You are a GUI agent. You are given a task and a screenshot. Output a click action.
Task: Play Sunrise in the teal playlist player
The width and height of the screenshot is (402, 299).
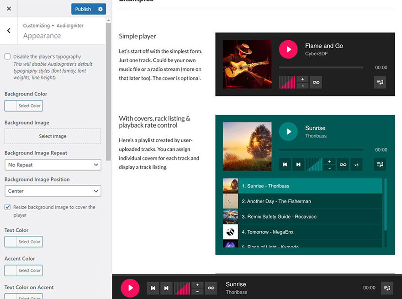point(288,131)
